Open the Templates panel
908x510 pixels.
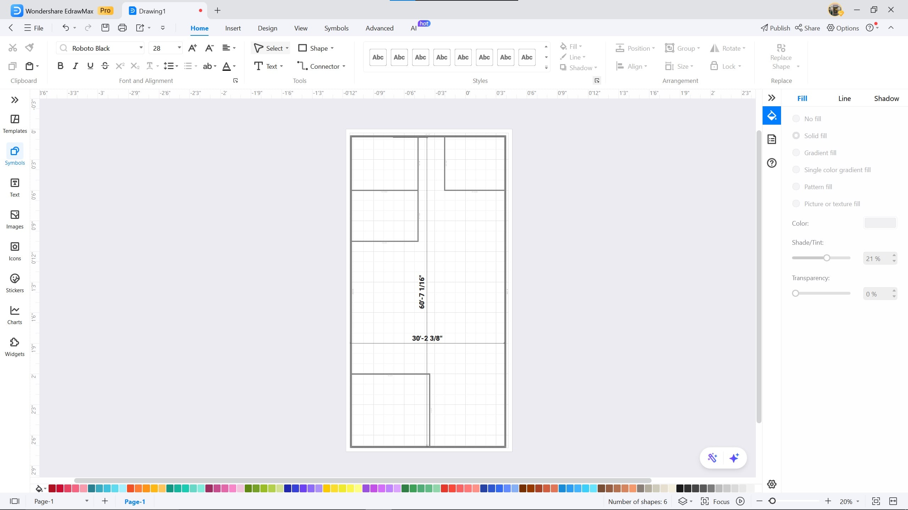pos(14,123)
